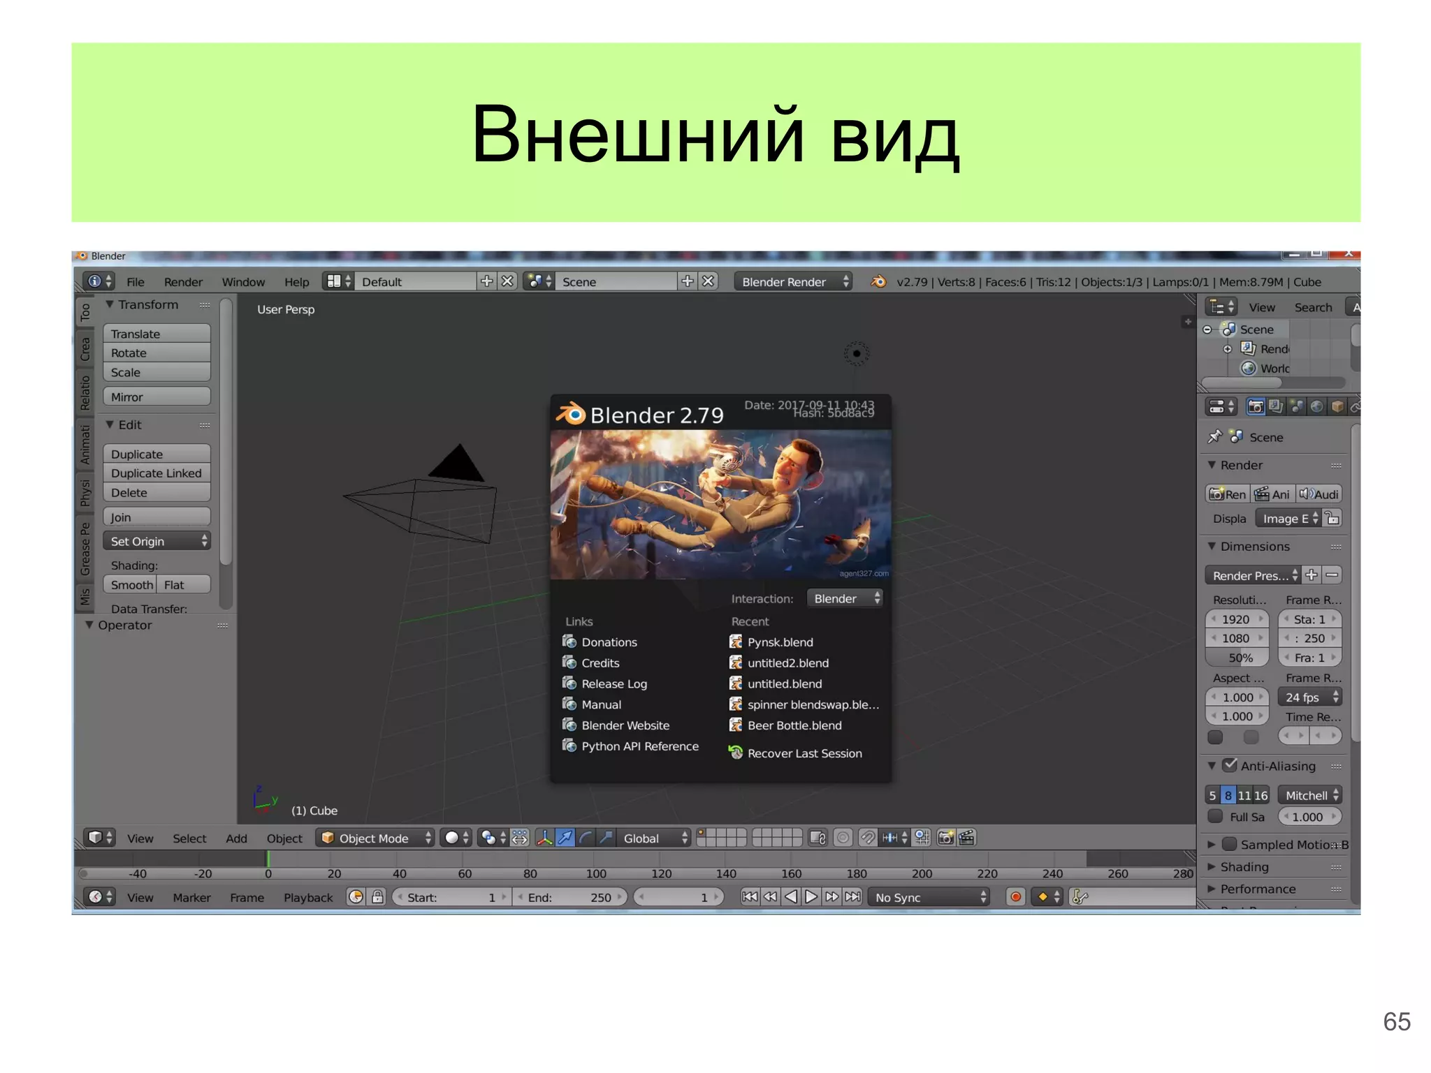Select the rotate manipulator arc

coord(586,838)
